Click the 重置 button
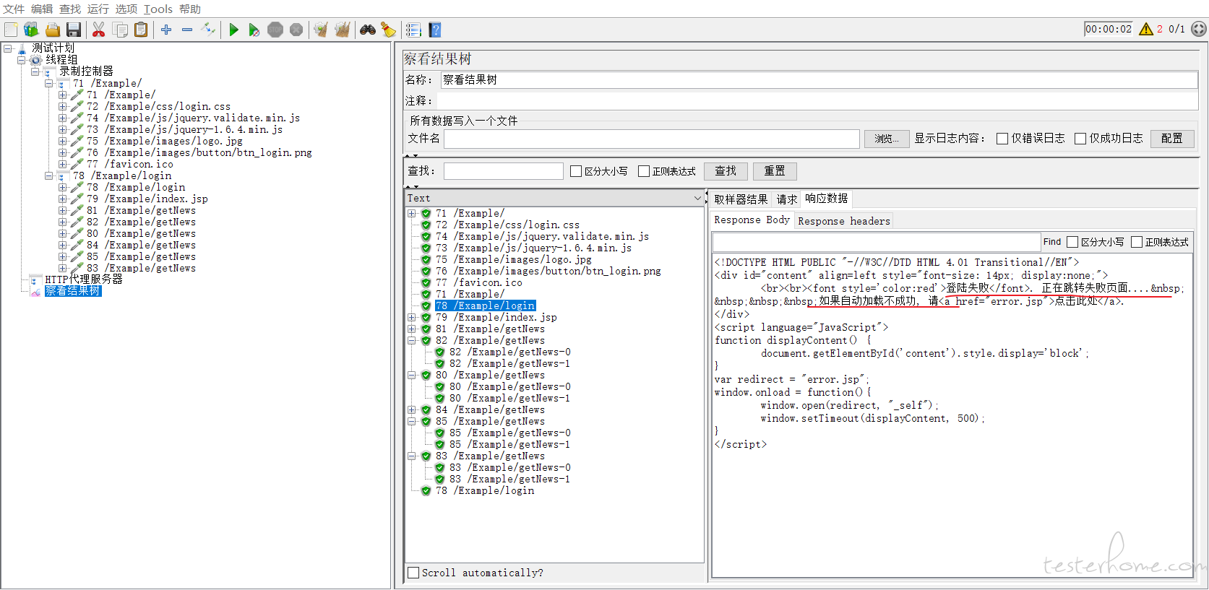This screenshot has width=1209, height=590. click(x=775, y=171)
